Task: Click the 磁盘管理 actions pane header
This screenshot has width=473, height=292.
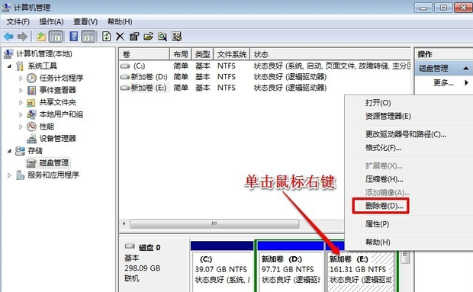Action: (x=444, y=69)
